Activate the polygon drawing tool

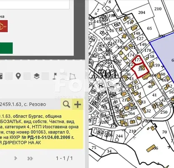pos(73,76)
